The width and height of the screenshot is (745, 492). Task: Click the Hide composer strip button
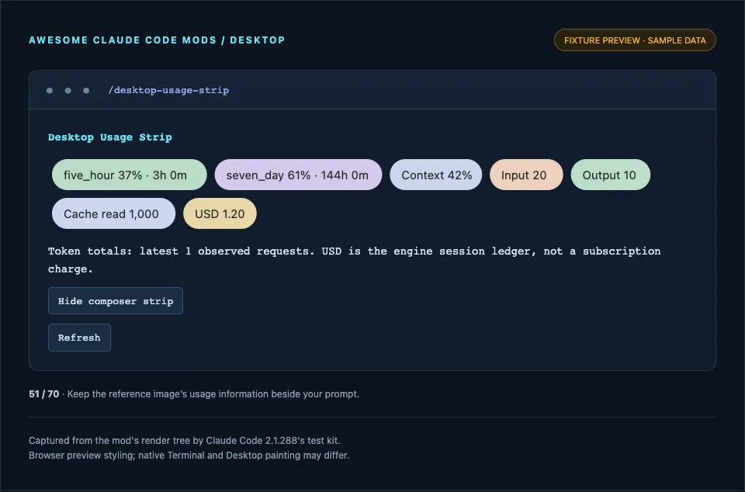coord(116,300)
